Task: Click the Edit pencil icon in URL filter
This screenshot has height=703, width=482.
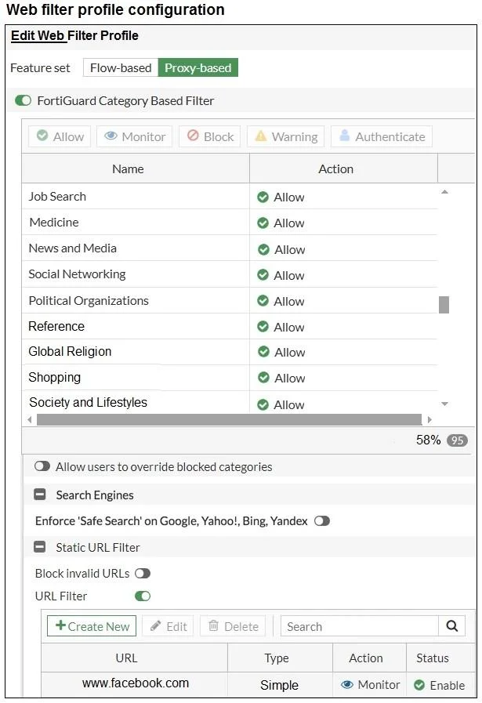Action: (x=155, y=625)
